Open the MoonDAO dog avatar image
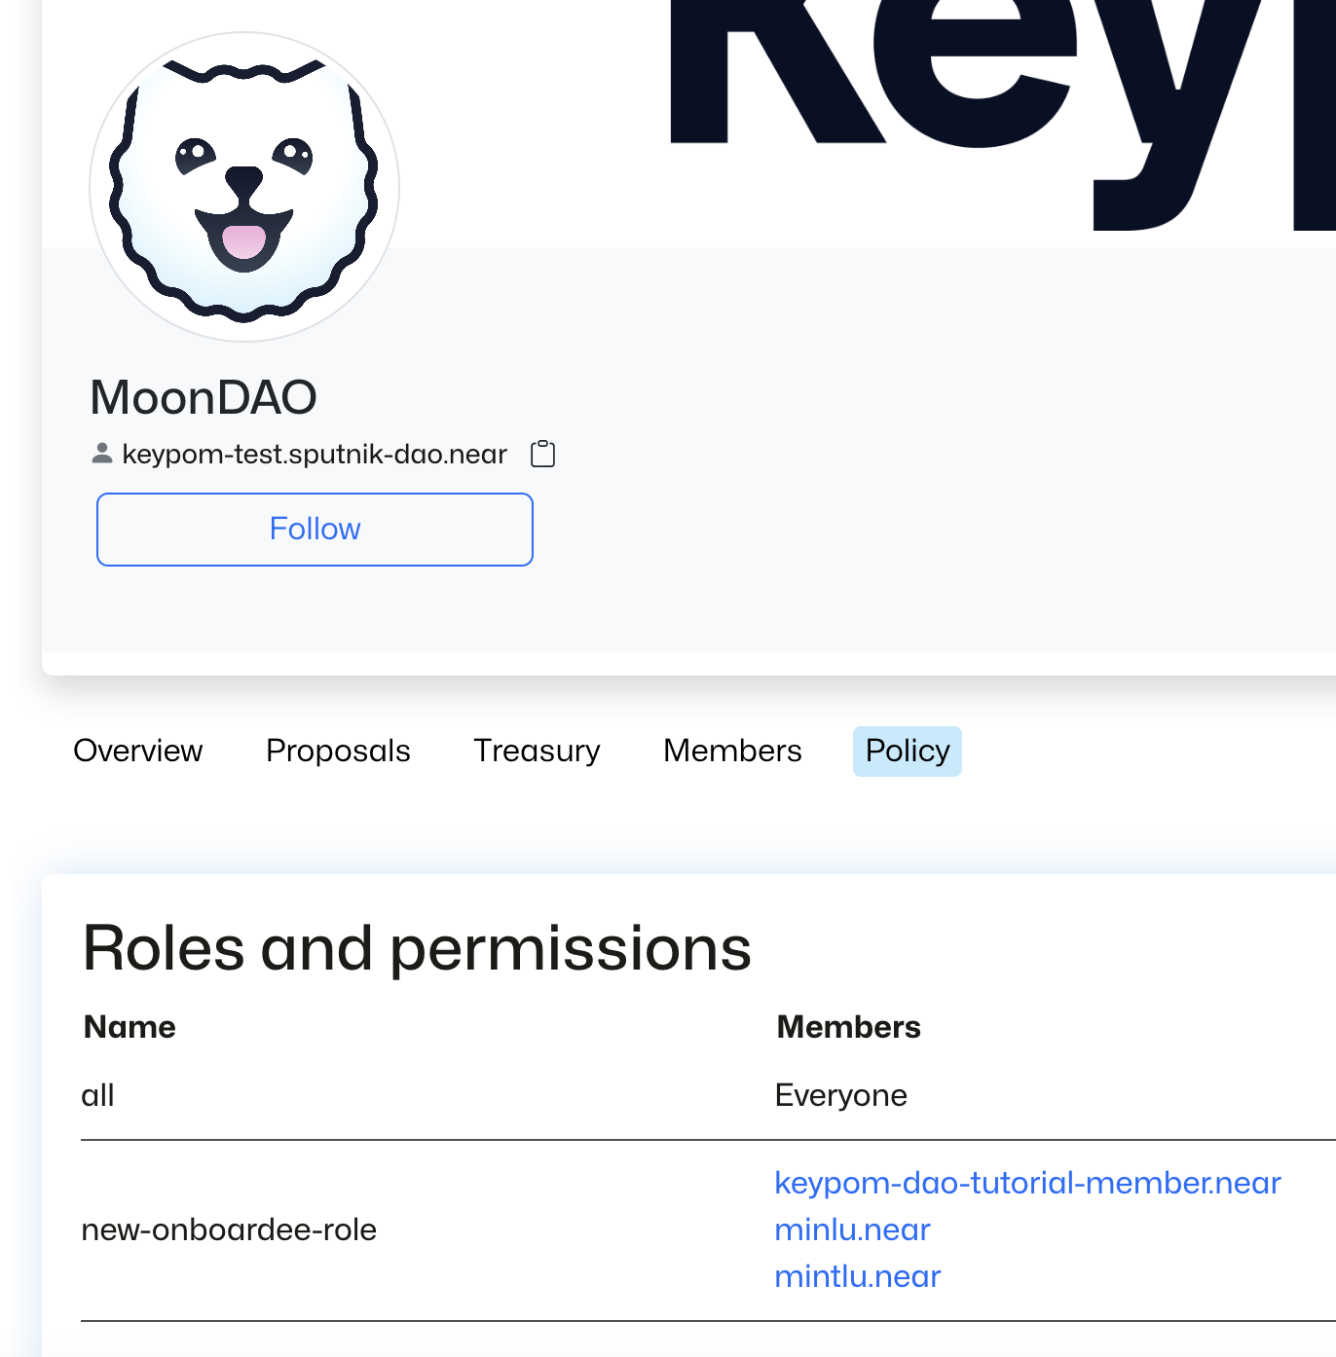Image resolution: width=1336 pixels, height=1357 pixels. [x=244, y=187]
